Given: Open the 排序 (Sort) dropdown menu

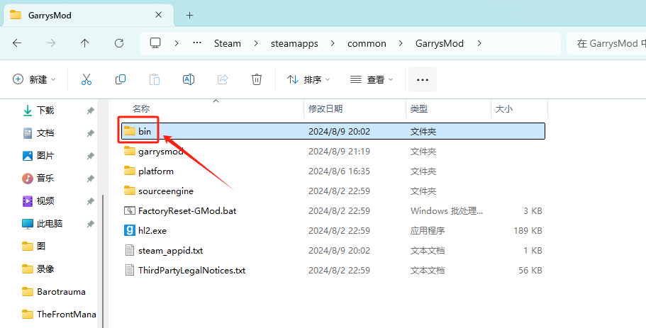Looking at the screenshot, I should 311,79.
